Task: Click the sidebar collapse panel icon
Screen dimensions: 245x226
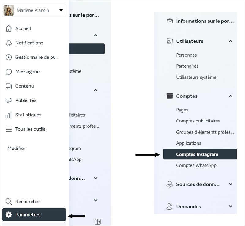Action: tap(97, 221)
